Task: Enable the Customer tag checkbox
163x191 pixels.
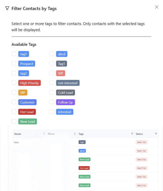Action: [14, 102]
